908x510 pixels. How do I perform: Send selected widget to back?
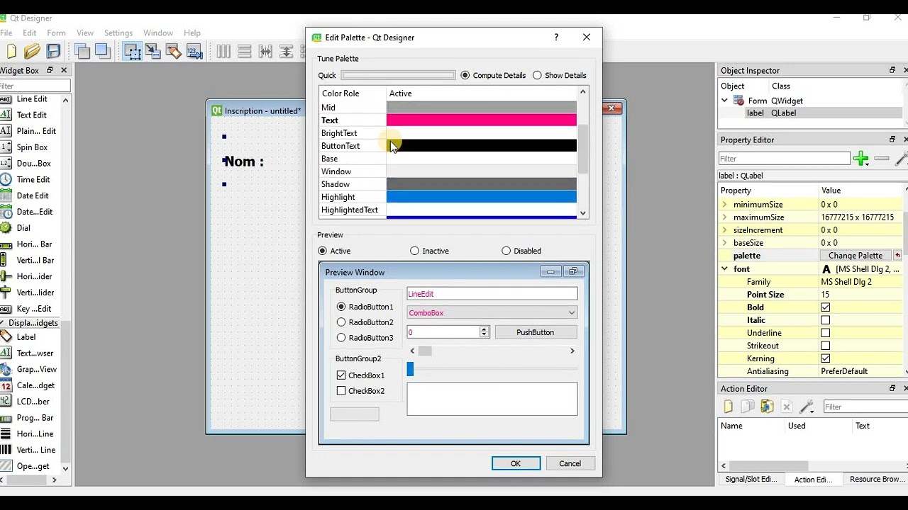coord(82,51)
